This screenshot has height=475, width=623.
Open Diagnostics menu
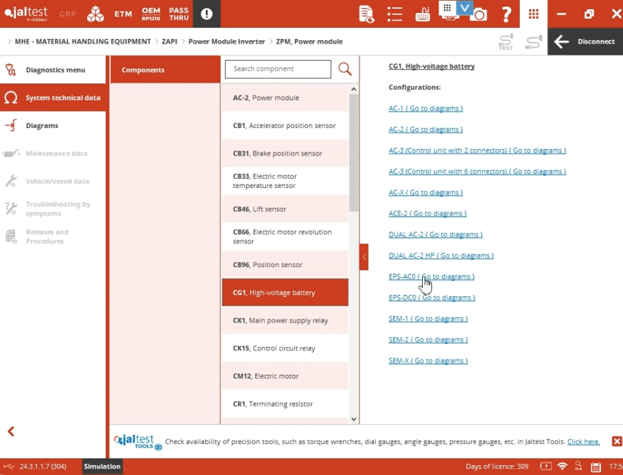pyautogui.click(x=53, y=70)
